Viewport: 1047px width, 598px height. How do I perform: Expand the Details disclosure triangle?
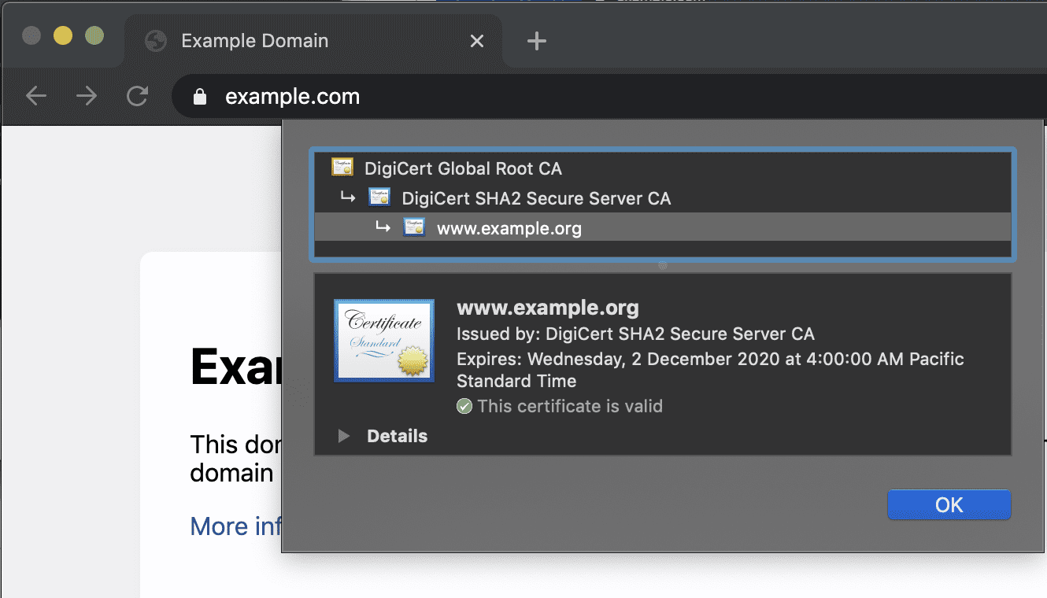click(344, 436)
